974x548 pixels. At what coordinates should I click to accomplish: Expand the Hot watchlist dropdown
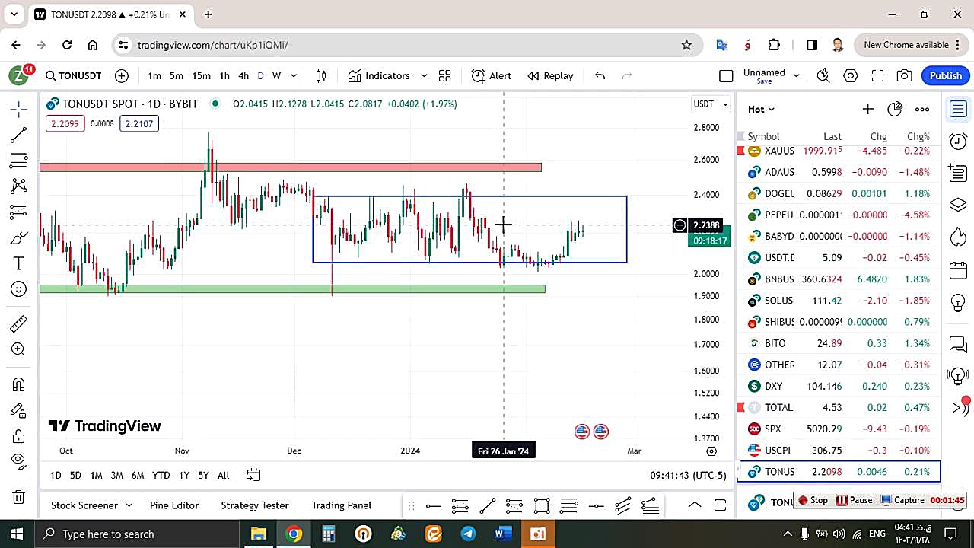[761, 109]
